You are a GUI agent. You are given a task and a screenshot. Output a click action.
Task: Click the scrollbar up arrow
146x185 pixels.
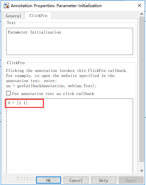(142, 14)
